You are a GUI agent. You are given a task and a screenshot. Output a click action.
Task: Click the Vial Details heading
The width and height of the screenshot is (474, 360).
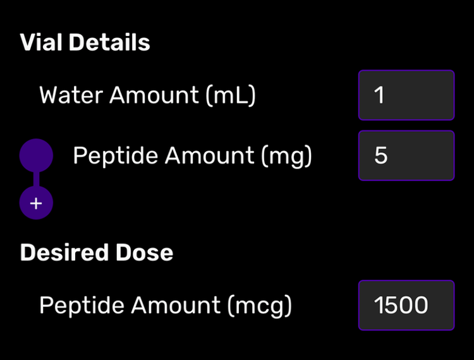[85, 43]
